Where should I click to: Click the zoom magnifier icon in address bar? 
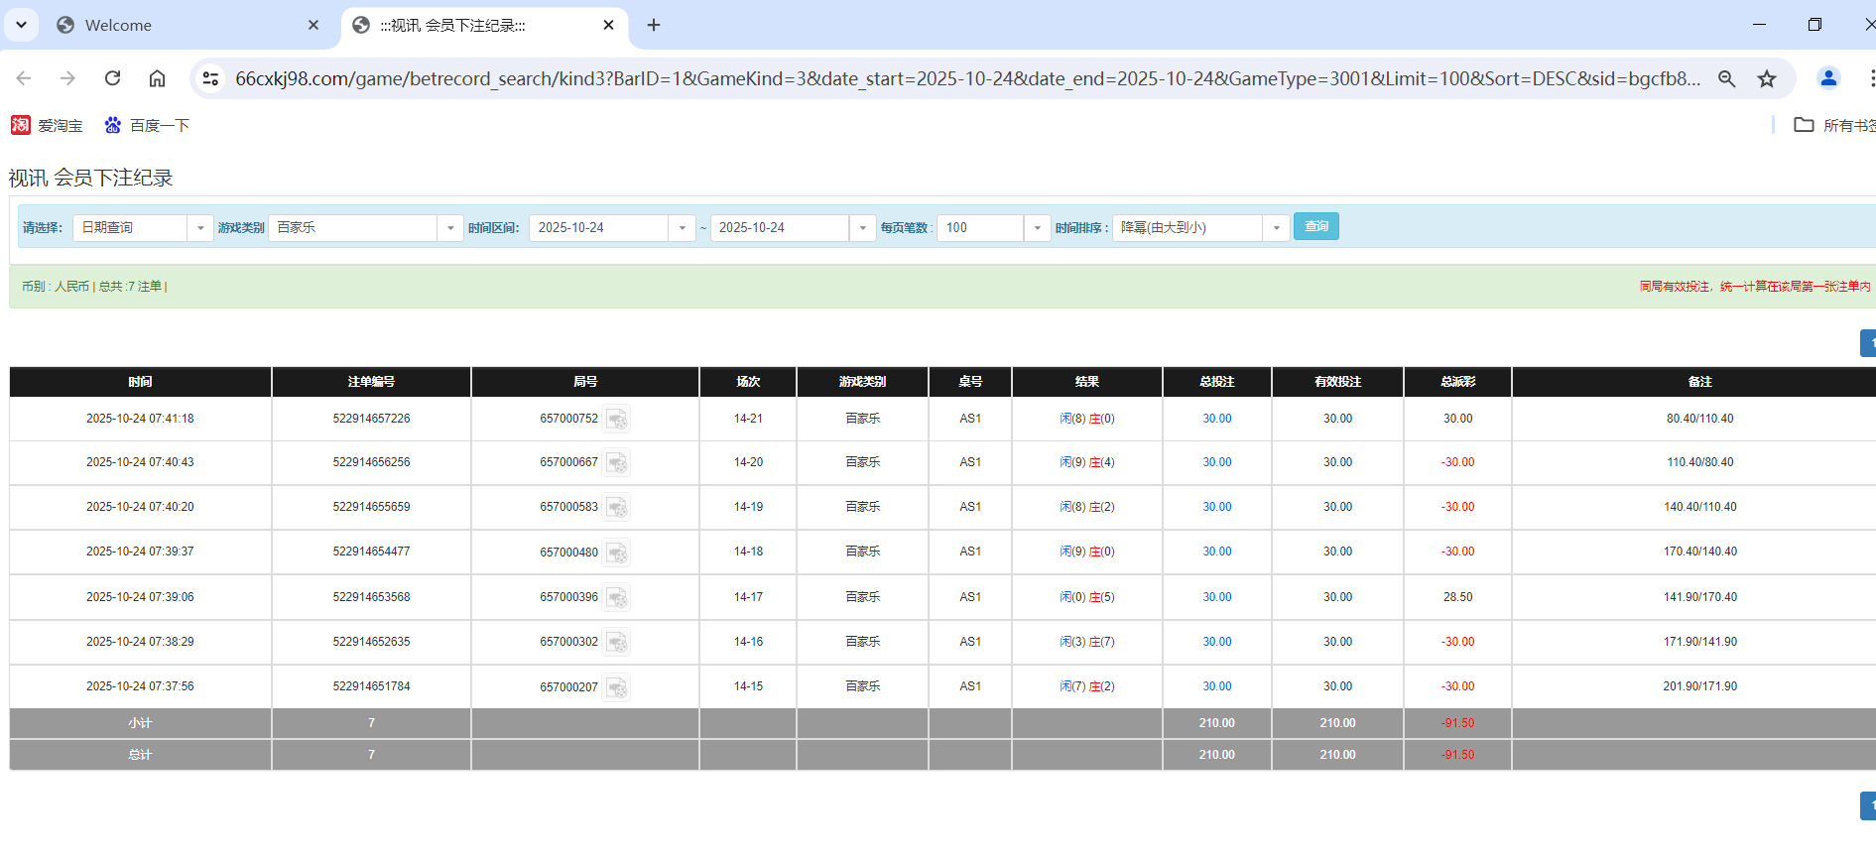[1726, 78]
